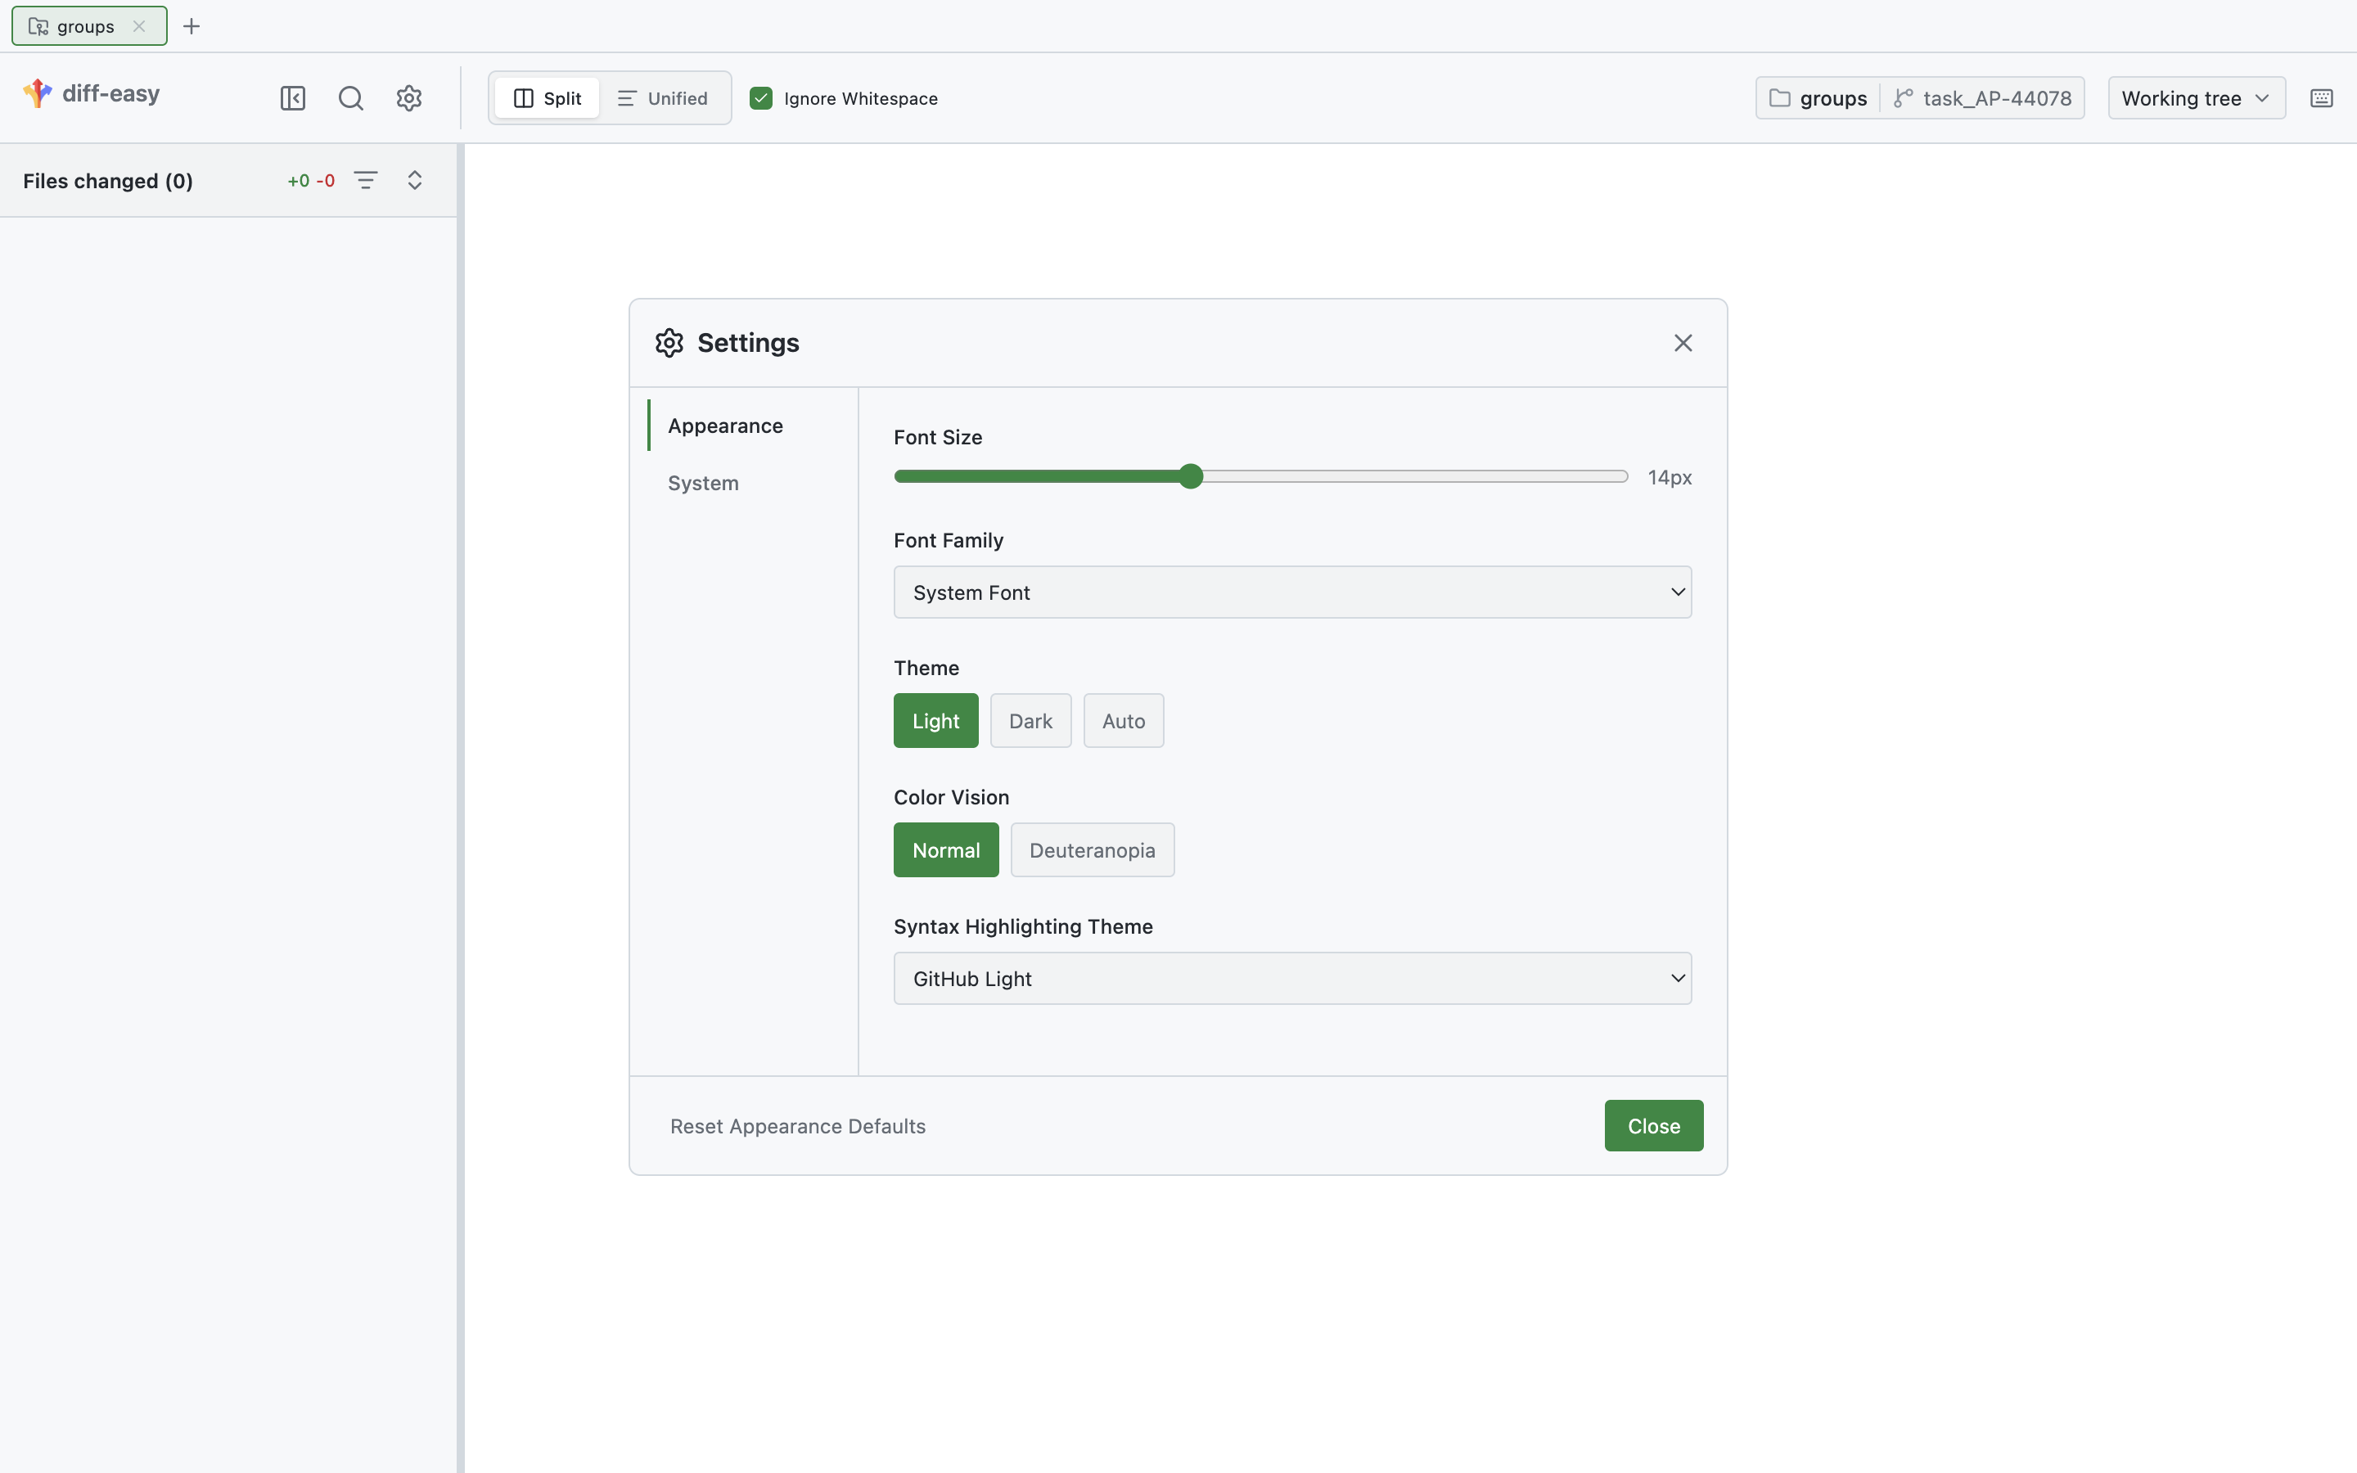Expand or collapse all files icon
This screenshot has width=2357, height=1473.
[415, 180]
